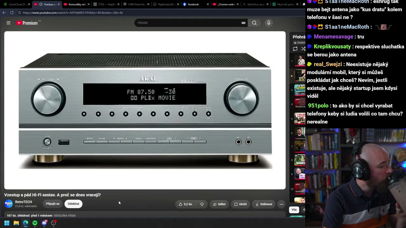406x228 pixels.
Task: Select the YouTube URL in the address bar
Action: (x=73, y=13)
